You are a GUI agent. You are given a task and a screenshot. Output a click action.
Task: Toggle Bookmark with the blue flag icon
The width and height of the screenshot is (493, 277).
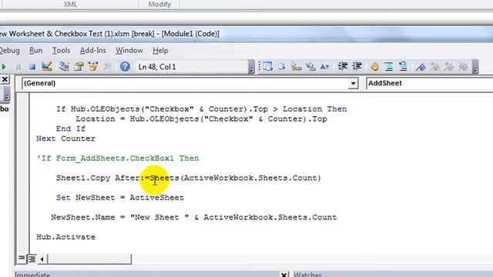point(421,67)
